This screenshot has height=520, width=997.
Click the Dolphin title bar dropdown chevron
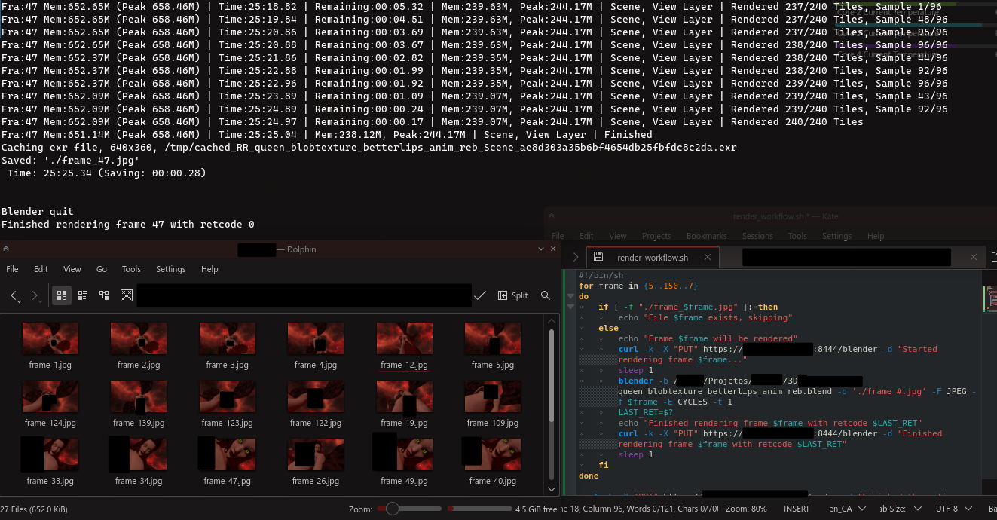pyautogui.click(x=541, y=249)
